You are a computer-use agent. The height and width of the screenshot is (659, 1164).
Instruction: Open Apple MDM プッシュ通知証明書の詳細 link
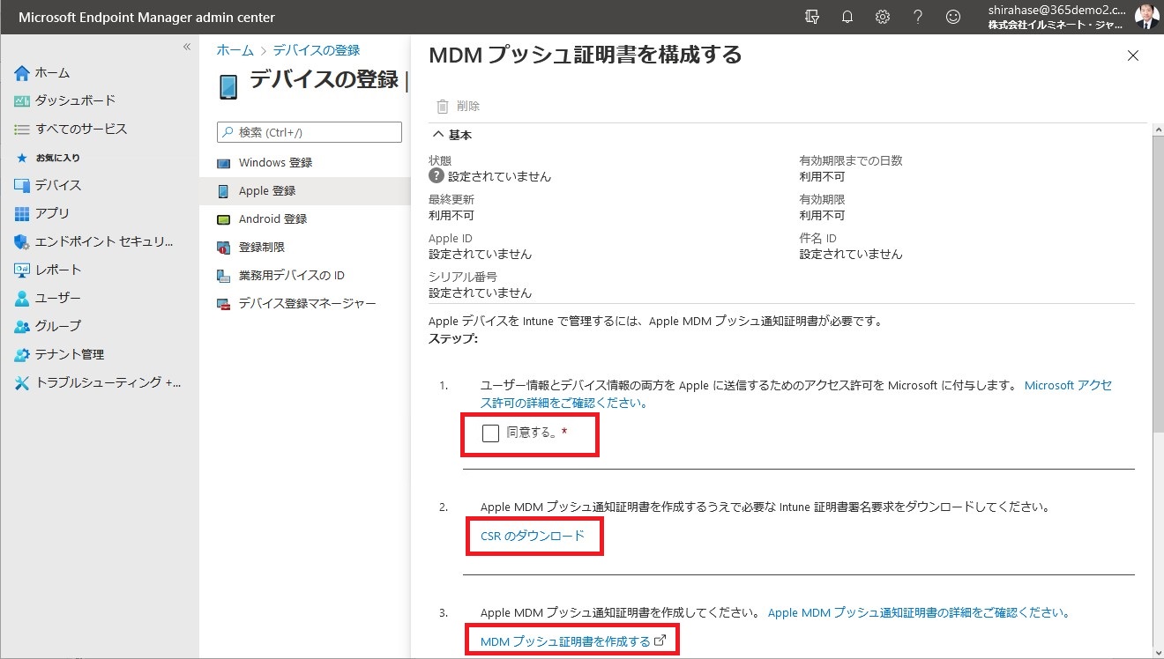tap(919, 612)
